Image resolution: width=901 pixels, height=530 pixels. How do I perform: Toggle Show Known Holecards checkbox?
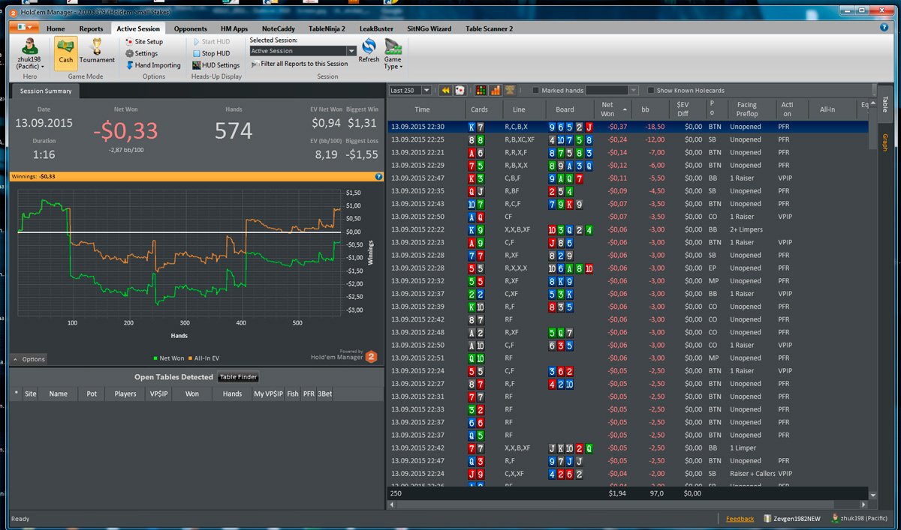pyautogui.click(x=651, y=91)
